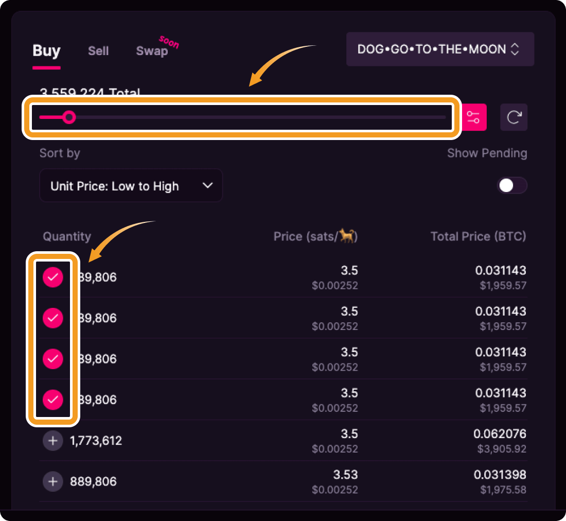Toggle the Show Pending switch
The height and width of the screenshot is (521, 566).
(511, 186)
